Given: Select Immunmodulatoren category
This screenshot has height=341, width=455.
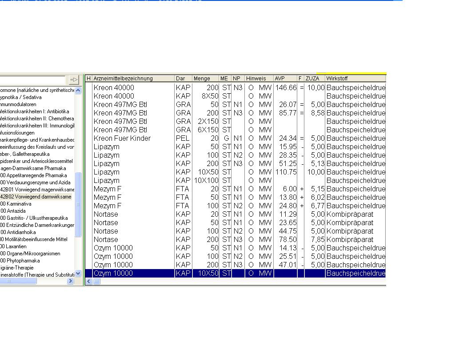Looking at the screenshot, I should click(18, 104).
